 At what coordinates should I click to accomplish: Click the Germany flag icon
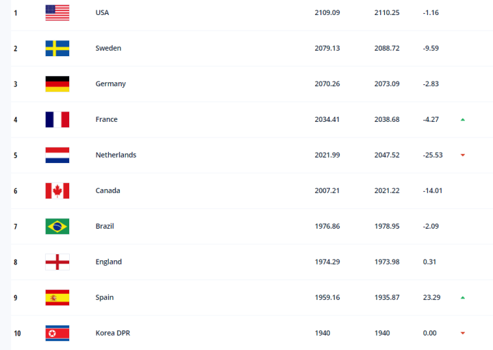[57, 84]
